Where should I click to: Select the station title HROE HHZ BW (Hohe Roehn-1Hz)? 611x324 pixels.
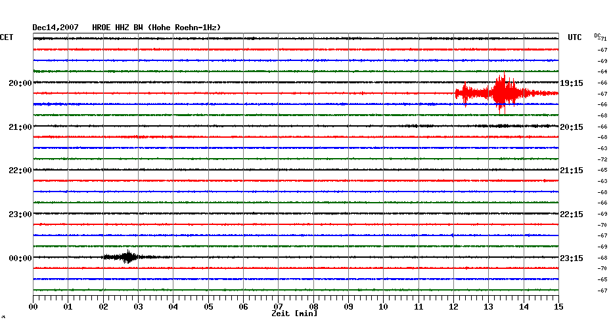coord(156,28)
